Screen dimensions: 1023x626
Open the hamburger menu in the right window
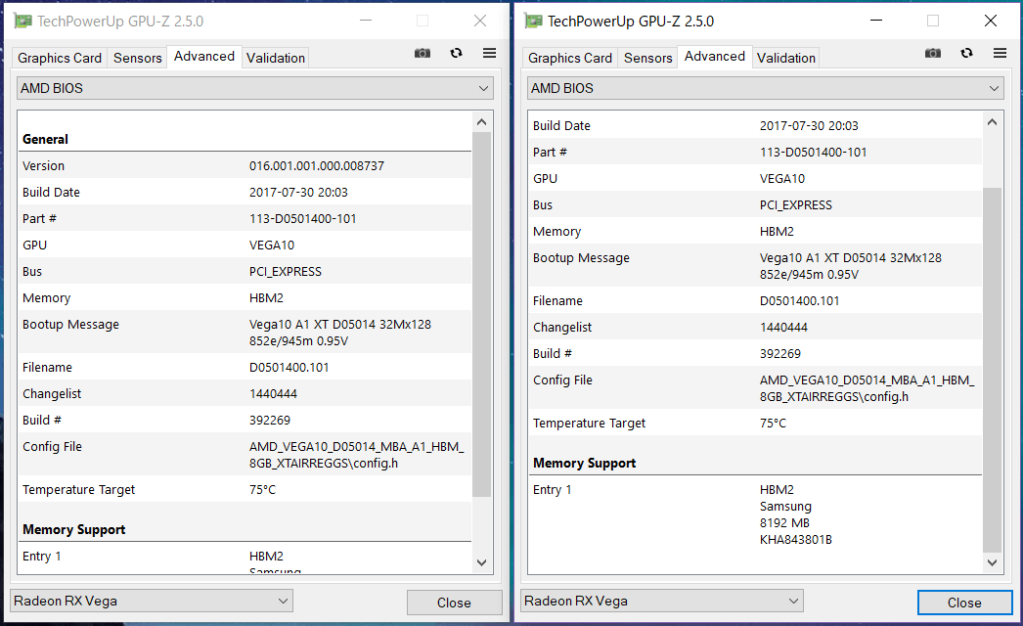click(x=1000, y=53)
